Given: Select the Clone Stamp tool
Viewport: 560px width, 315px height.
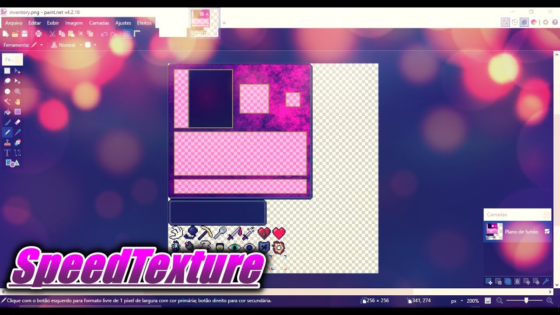Looking at the screenshot, I should pos(7,143).
